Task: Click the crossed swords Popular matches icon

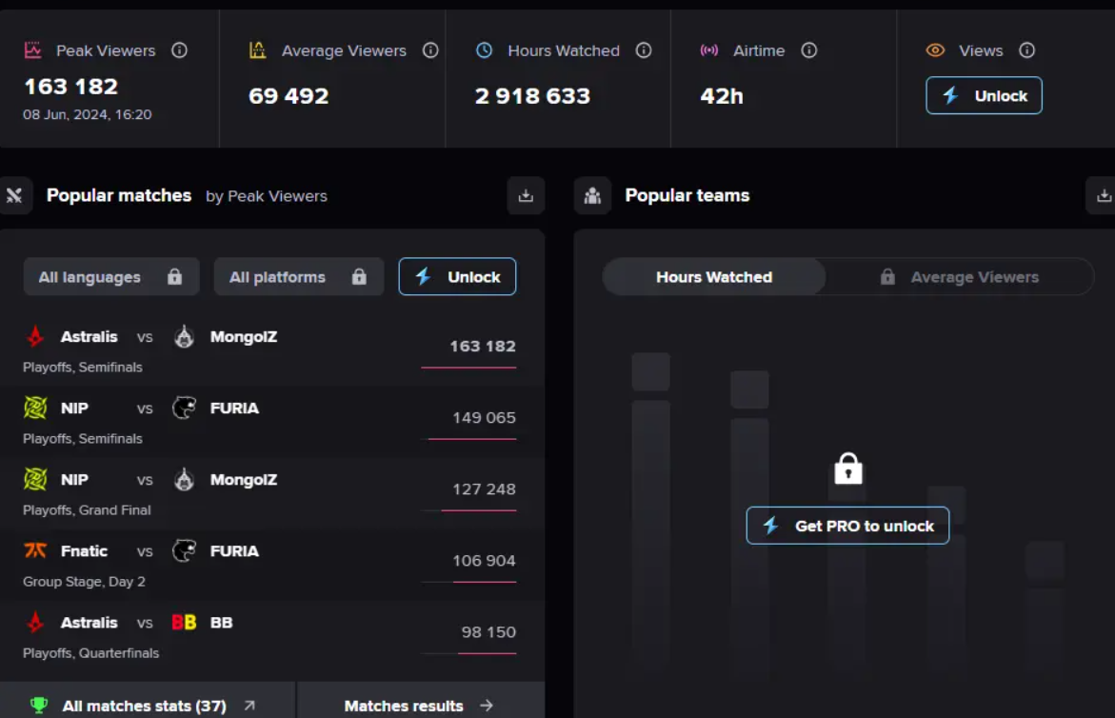Action: 15,196
